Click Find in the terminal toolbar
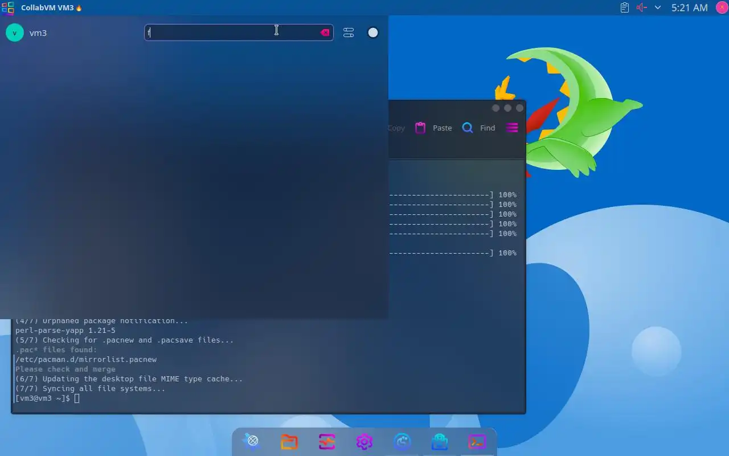This screenshot has height=456, width=729. [x=478, y=128]
